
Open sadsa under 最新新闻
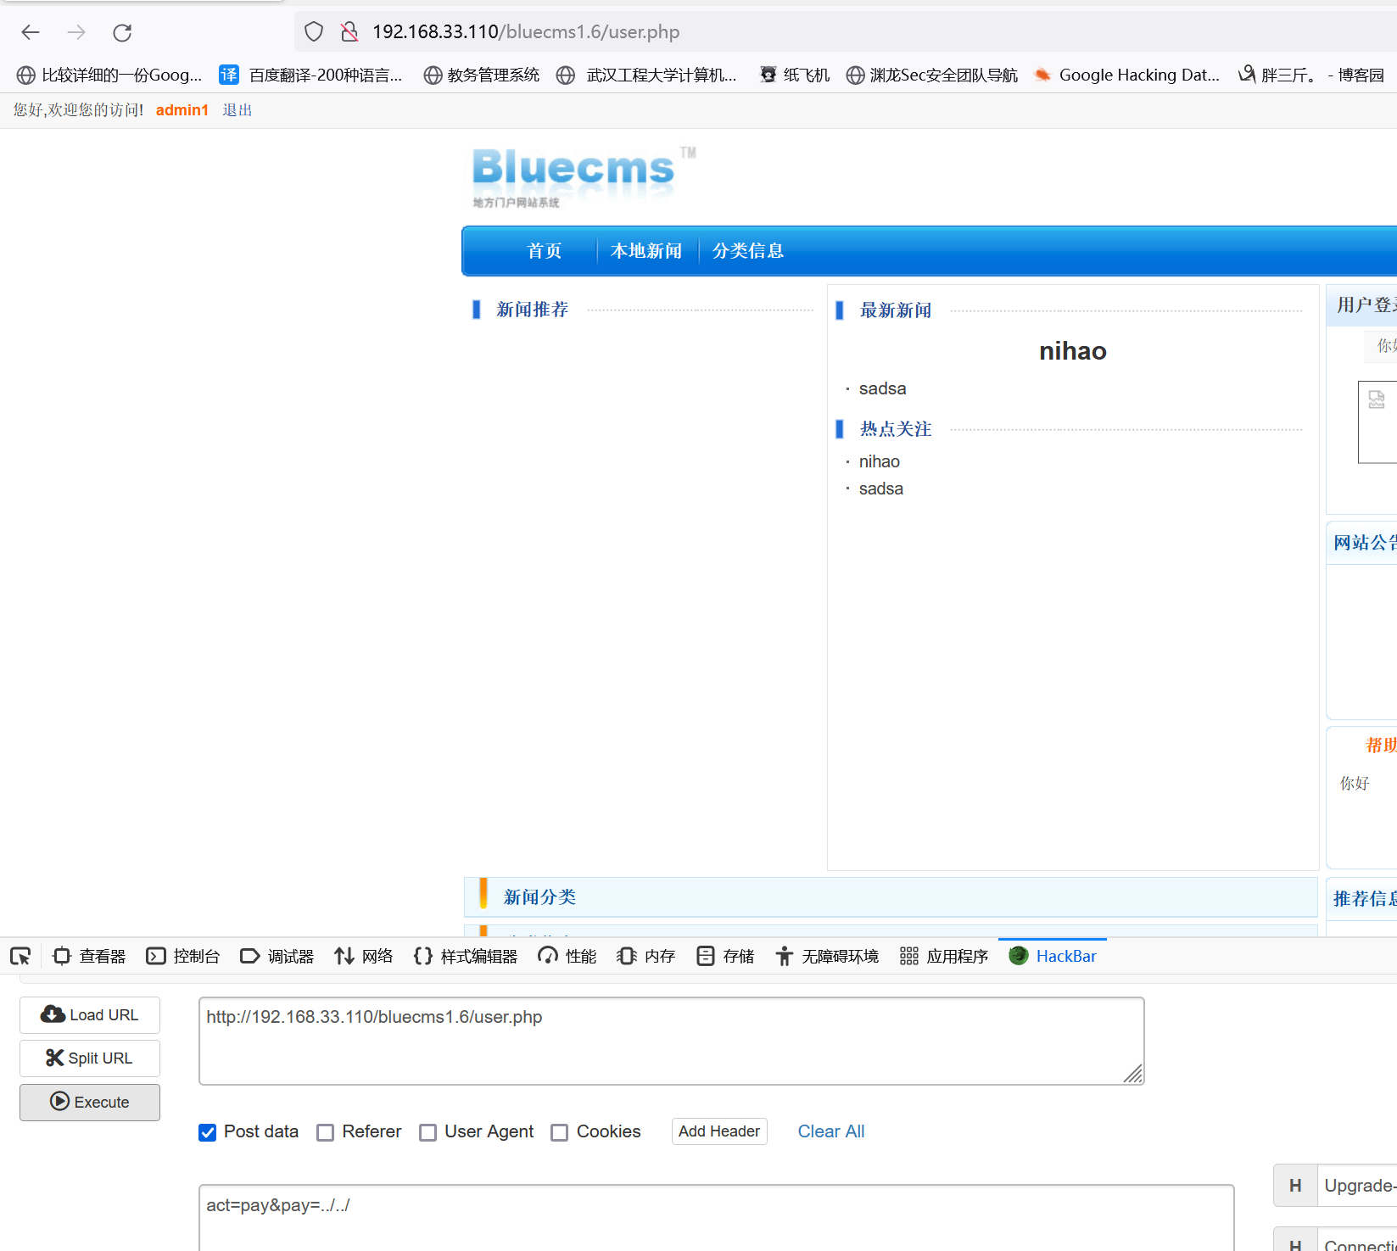(882, 388)
